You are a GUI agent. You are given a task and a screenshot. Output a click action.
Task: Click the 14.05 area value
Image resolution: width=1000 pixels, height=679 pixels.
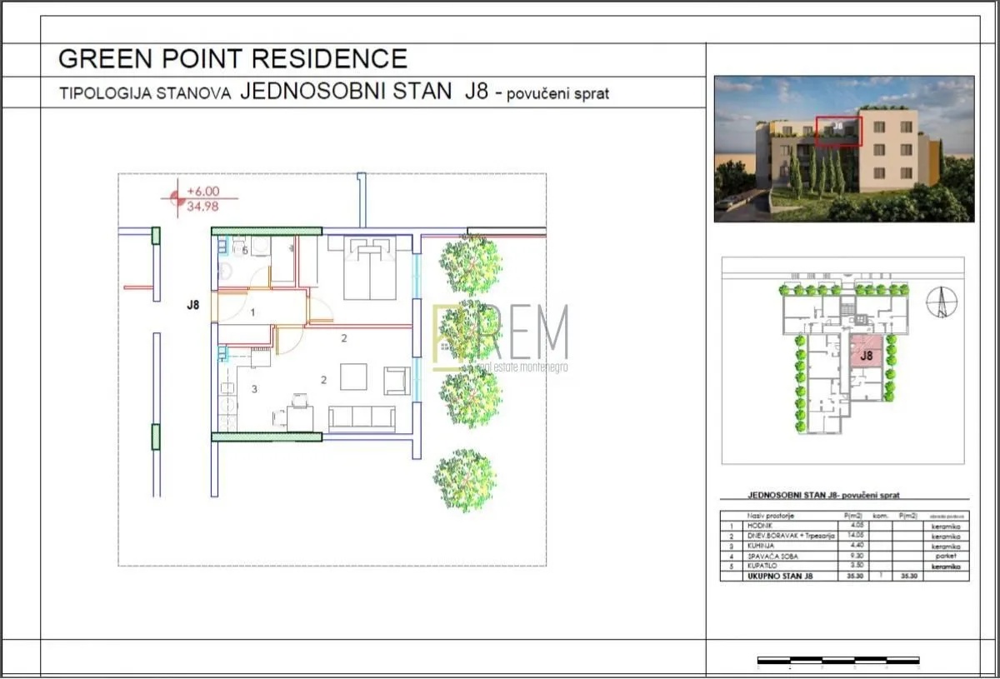tap(856, 536)
